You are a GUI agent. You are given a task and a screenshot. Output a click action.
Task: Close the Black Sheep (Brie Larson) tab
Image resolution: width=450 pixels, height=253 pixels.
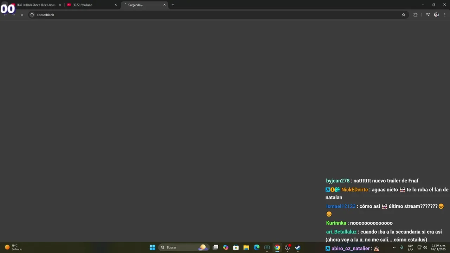click(x=60, y=5)
